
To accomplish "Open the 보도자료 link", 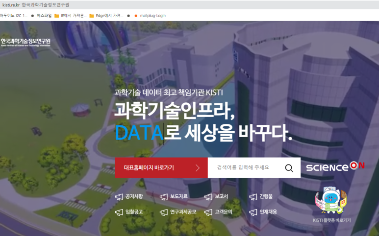I will click(179, 196).
